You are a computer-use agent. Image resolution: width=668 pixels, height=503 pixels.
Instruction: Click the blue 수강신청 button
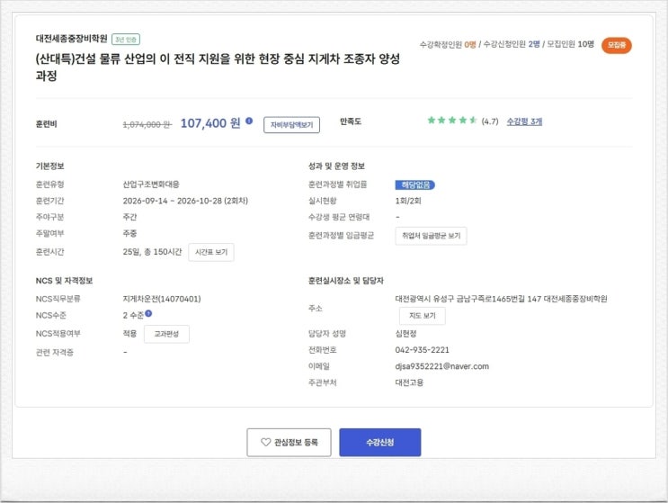[x=380, y=443]
